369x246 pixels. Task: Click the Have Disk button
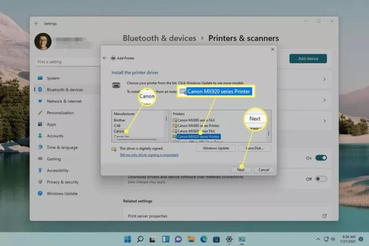tap(255, 148)
